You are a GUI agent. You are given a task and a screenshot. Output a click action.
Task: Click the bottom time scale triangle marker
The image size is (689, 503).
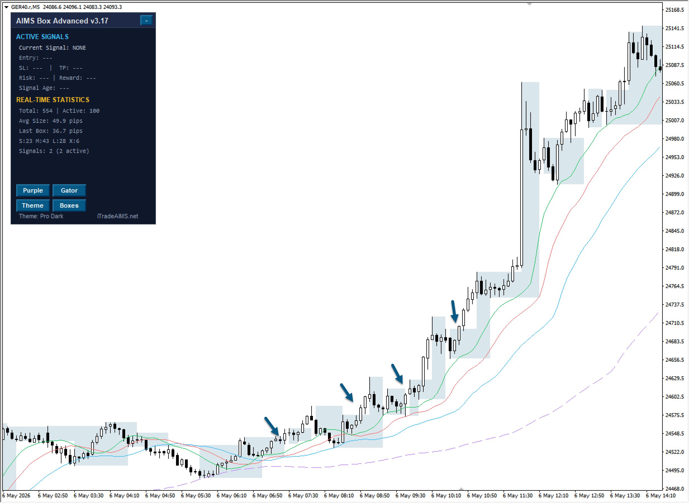pyautogui.click(x=461, y=489)
